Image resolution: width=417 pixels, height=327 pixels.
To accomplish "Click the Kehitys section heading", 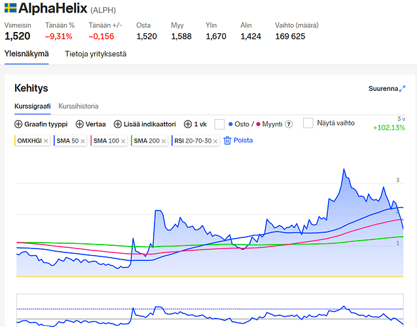I will click(x=31, y=88).
